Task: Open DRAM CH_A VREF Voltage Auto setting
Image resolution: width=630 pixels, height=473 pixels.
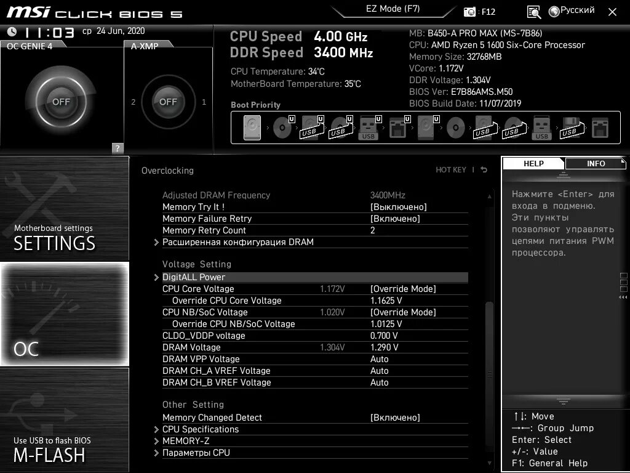Action: (x=379, y=370)
